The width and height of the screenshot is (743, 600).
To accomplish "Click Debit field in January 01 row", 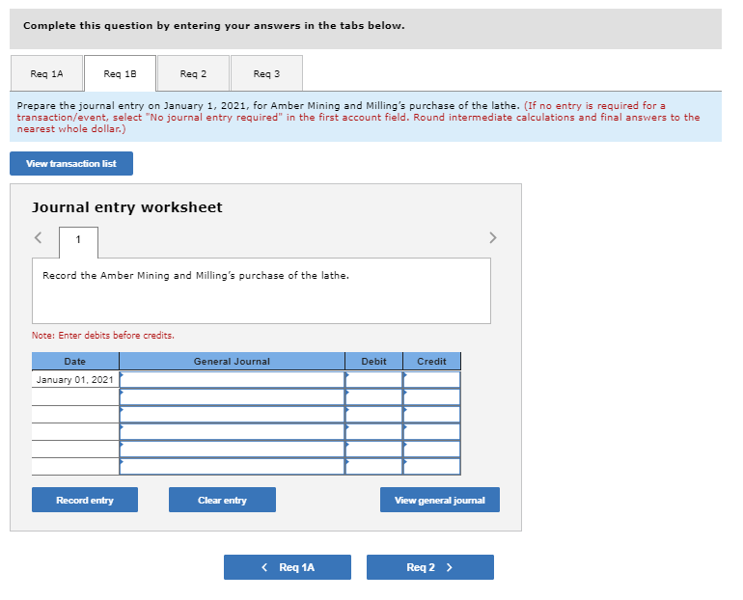I will point(373,380).
